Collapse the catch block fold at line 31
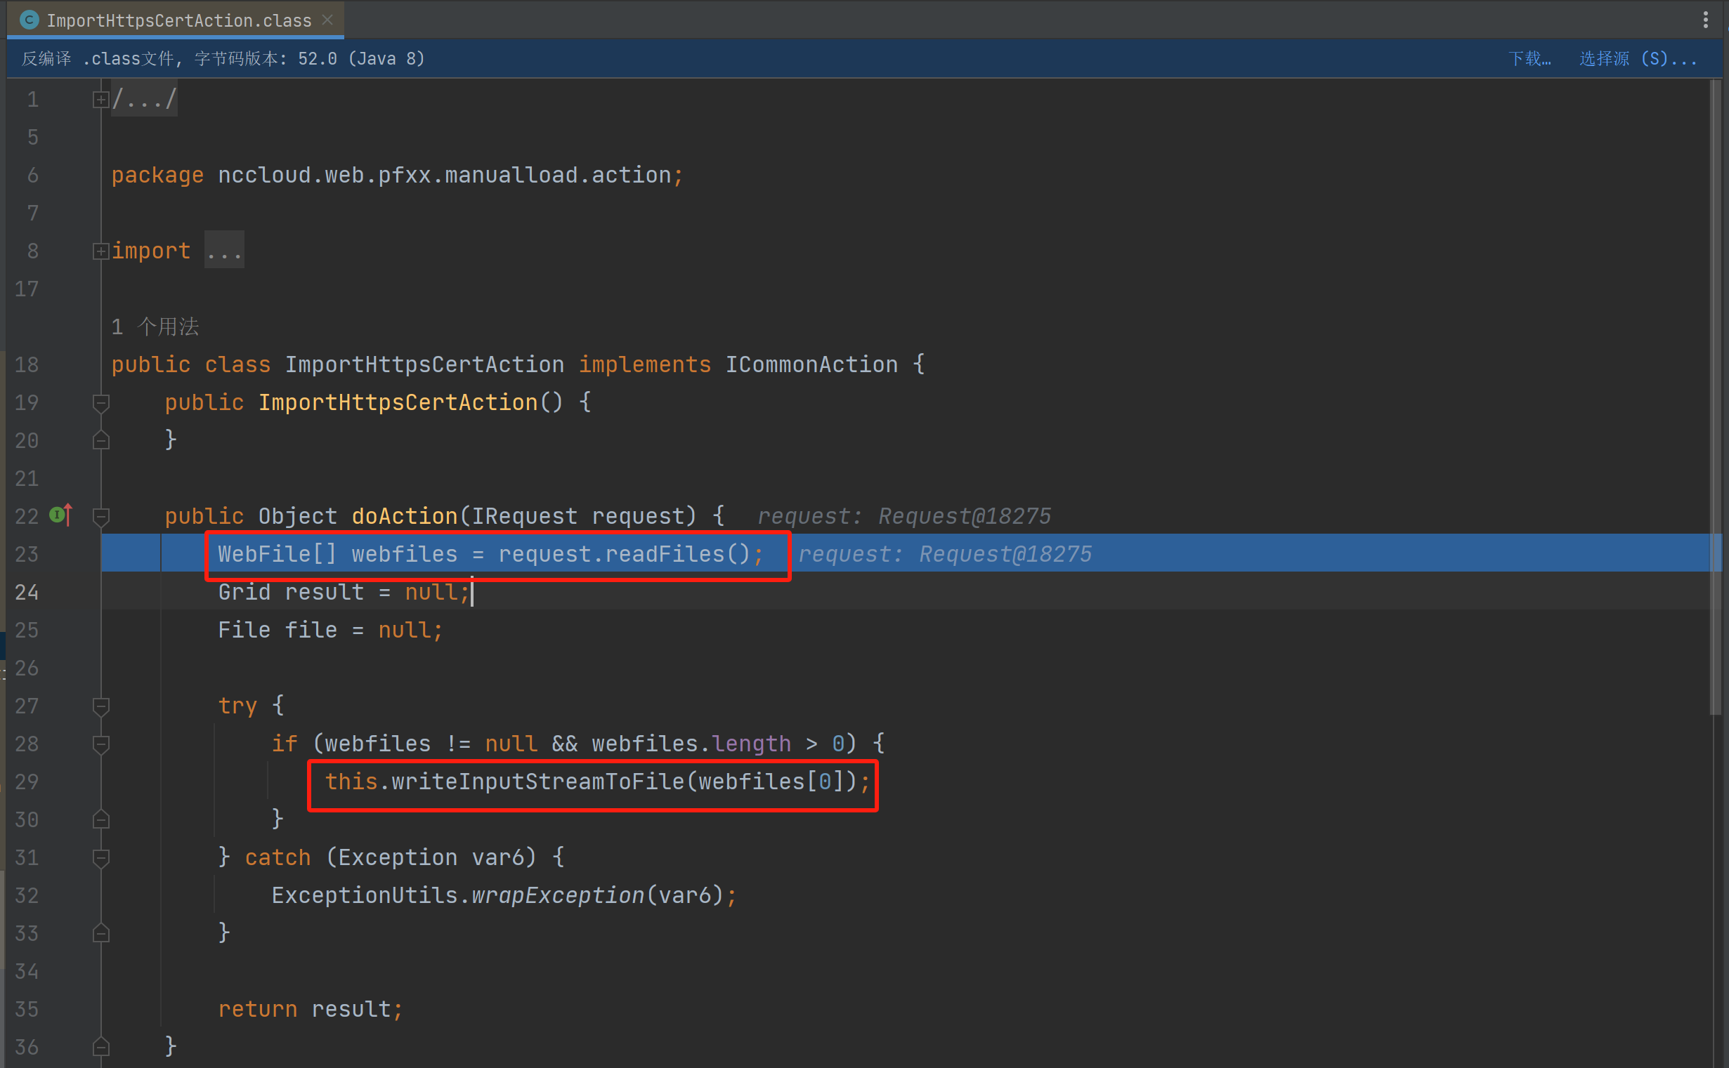The image size is (1729, 1068). click(x=100, y=857)
